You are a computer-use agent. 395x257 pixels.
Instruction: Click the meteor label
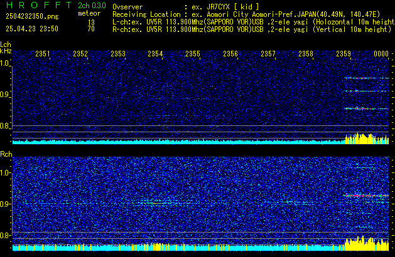point(89,13)
